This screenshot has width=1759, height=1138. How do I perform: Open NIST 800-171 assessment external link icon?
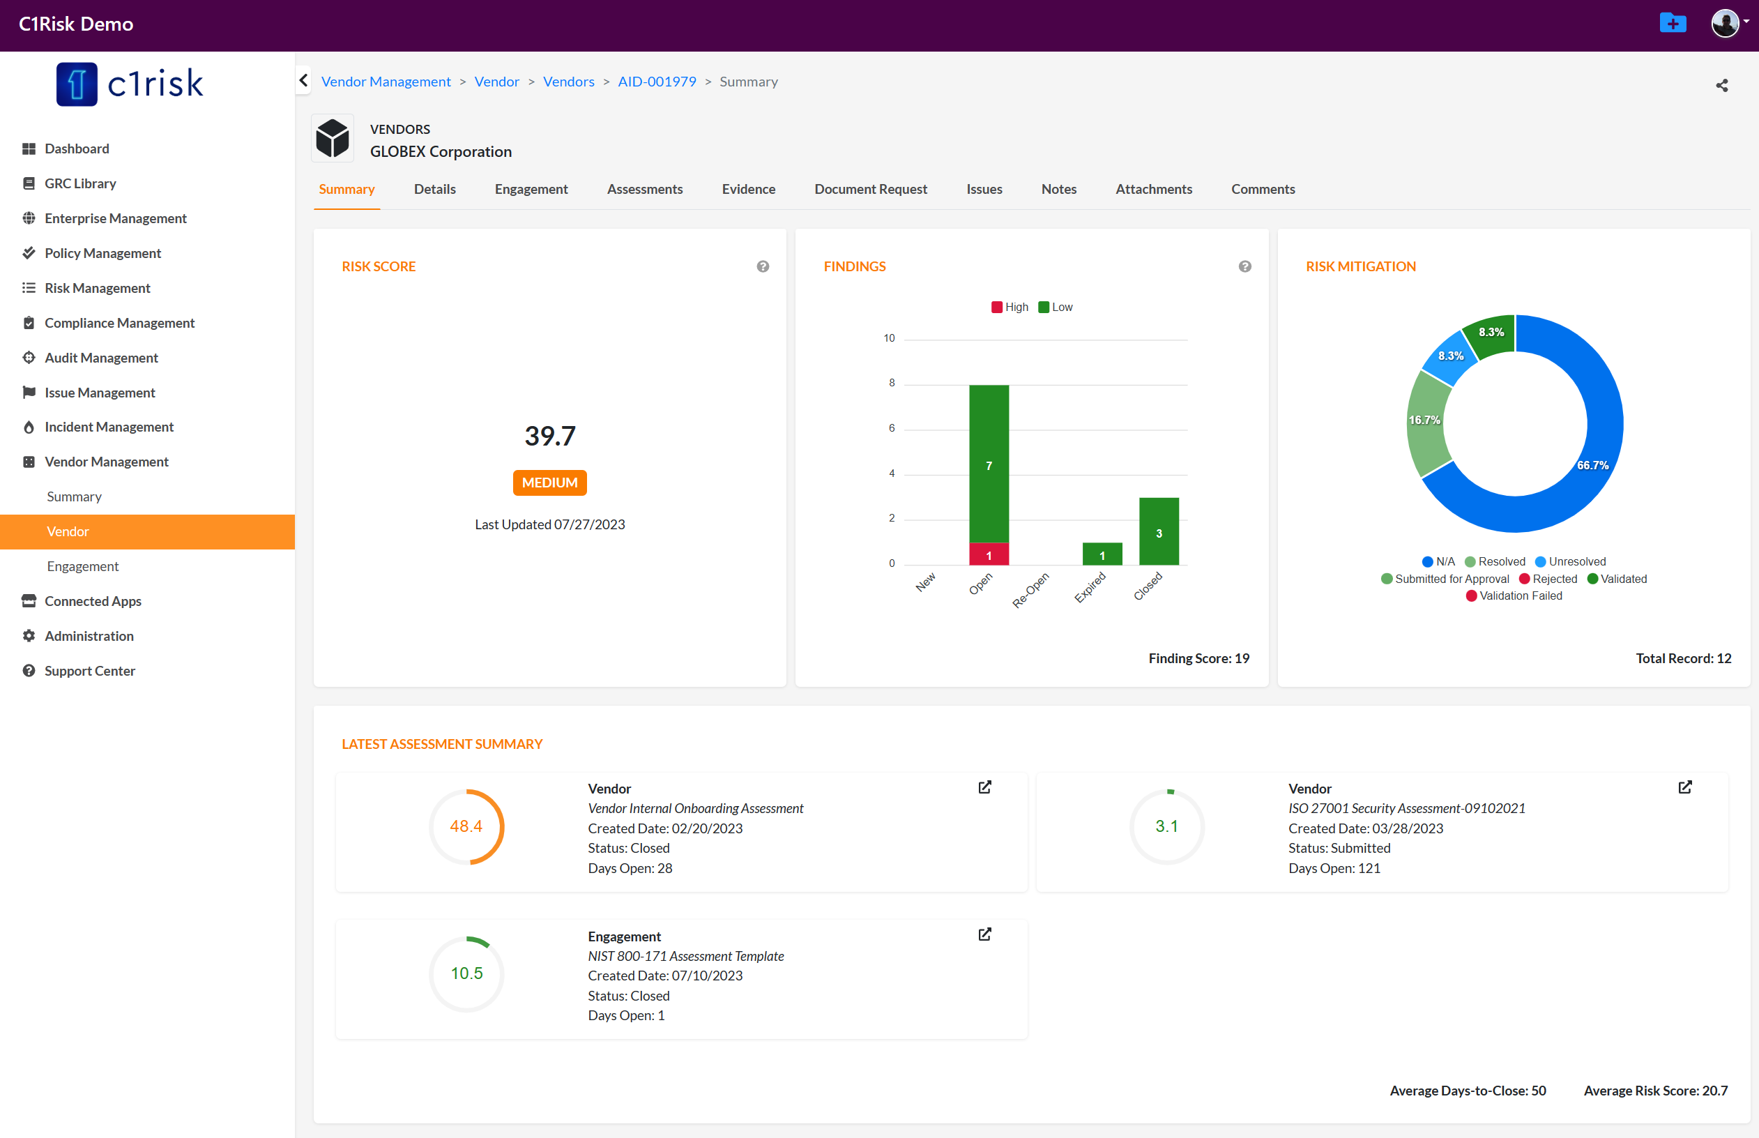(984, 935)
